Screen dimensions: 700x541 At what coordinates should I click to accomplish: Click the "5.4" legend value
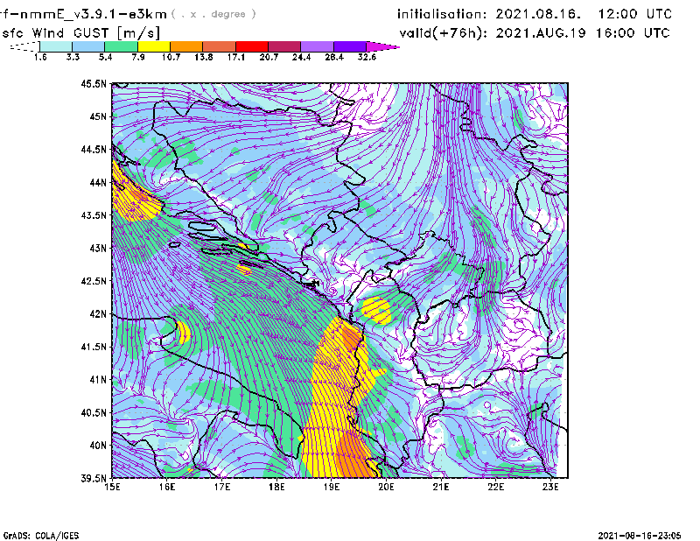pos(105,57)
